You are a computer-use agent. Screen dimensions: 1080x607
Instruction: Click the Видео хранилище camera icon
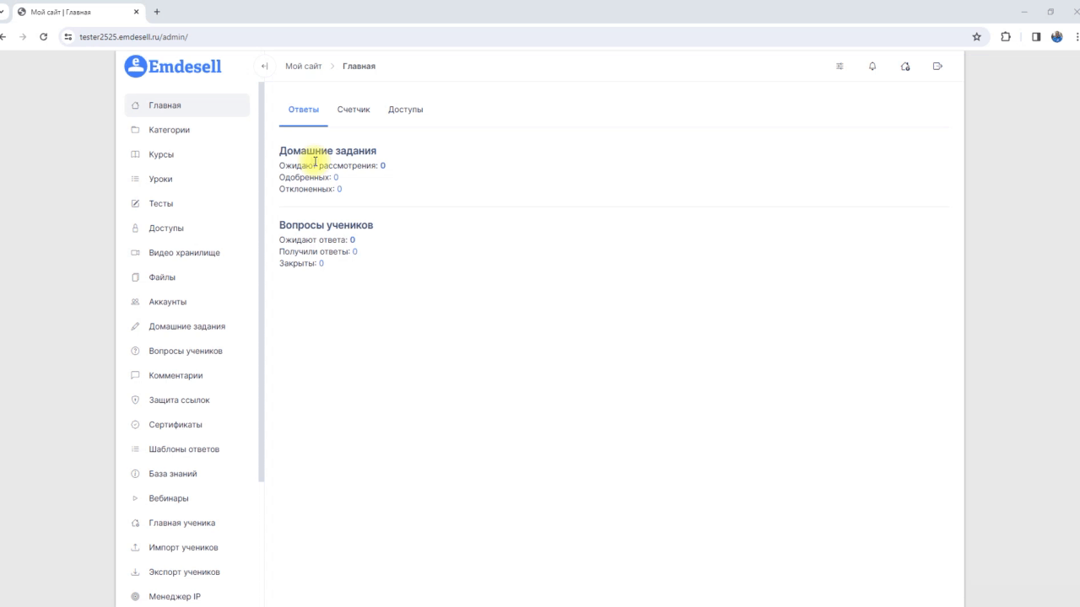point(135,252)
